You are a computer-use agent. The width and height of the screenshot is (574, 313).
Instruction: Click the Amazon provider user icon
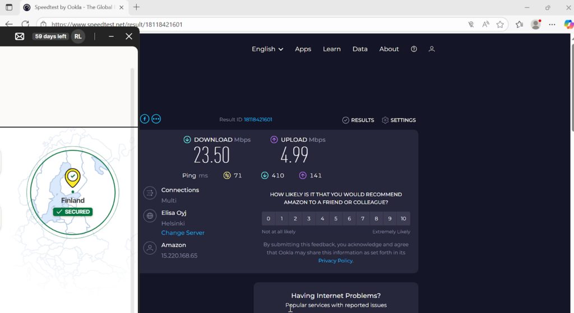click(150, 248)
